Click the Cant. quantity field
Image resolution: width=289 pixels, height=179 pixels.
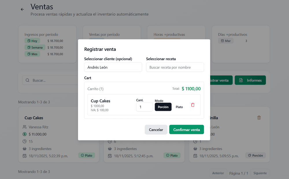point(144,107)
